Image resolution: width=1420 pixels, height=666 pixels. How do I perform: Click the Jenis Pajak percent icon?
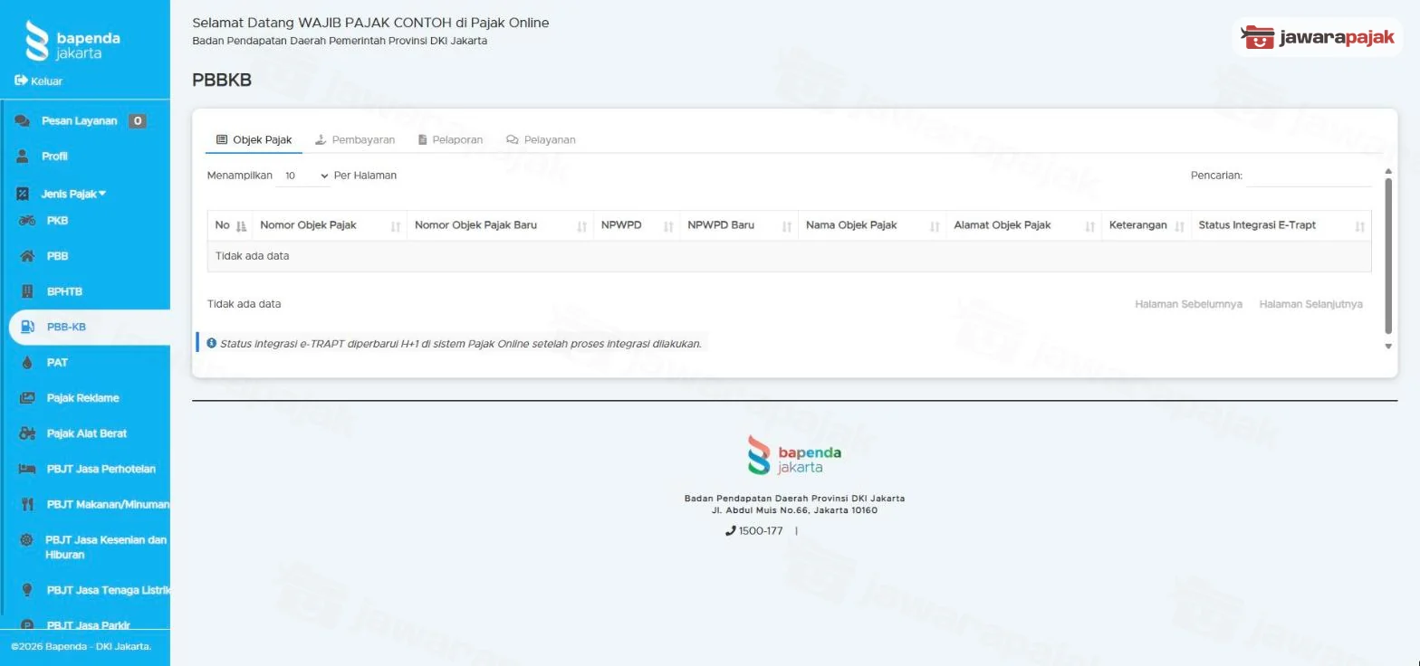23,194
